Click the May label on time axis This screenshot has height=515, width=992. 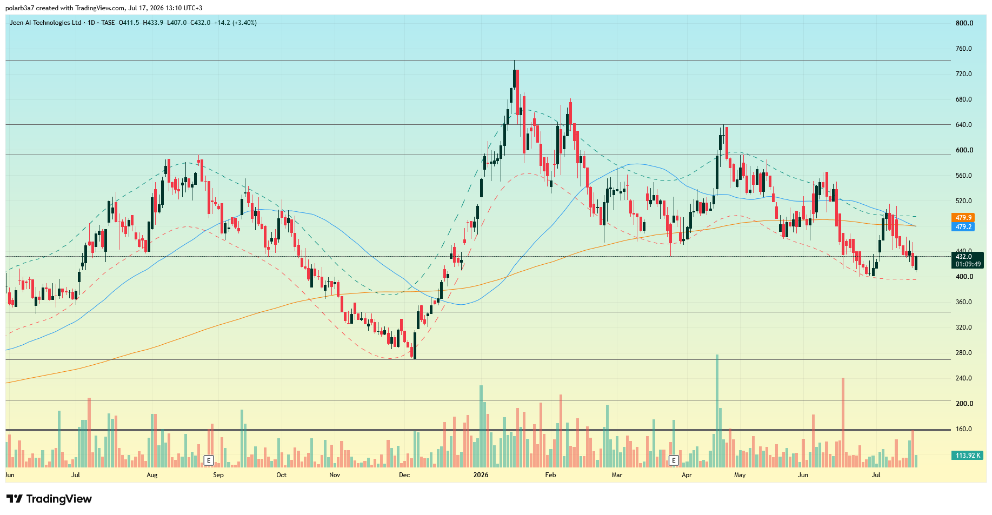(x=740, y=475)
